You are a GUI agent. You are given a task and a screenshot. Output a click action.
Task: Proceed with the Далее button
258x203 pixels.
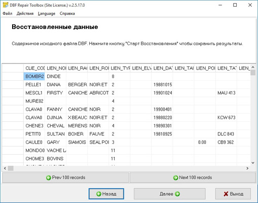170,194
